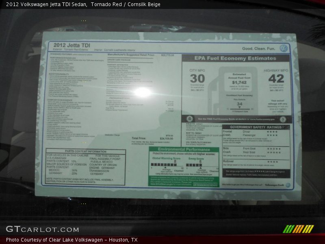325x244 pixels.
Task: Click the Government Safety Ratings header
Action: 256,127
